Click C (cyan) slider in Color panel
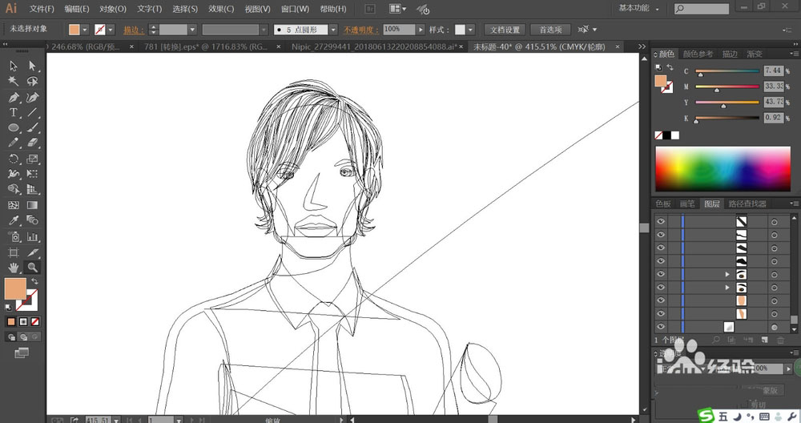The image size is (801, 423). 727,71
